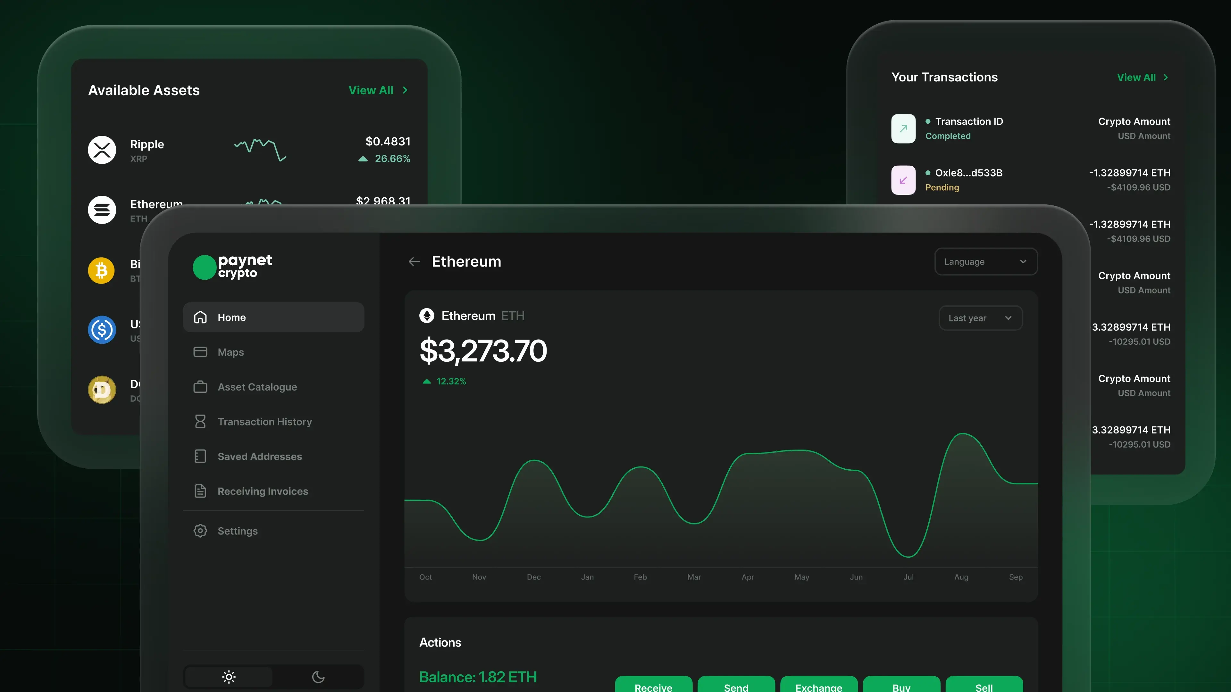Open Saved Addresses from the sidebar
The image size is (1231, 692).
pyautogui.click(x=273, y=457)
